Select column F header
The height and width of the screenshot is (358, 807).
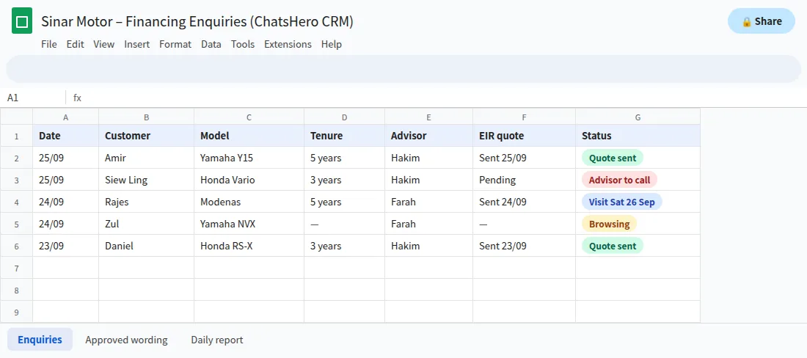click(524, 117)
